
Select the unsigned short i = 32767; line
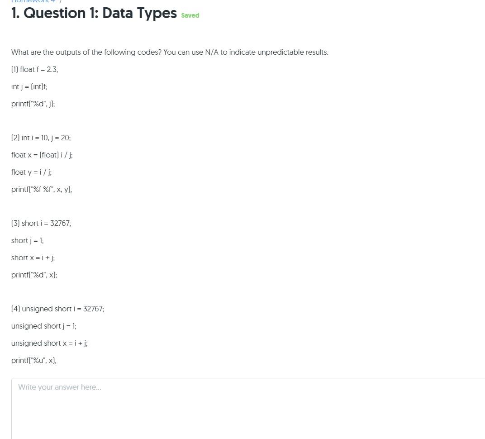[57, 309]
